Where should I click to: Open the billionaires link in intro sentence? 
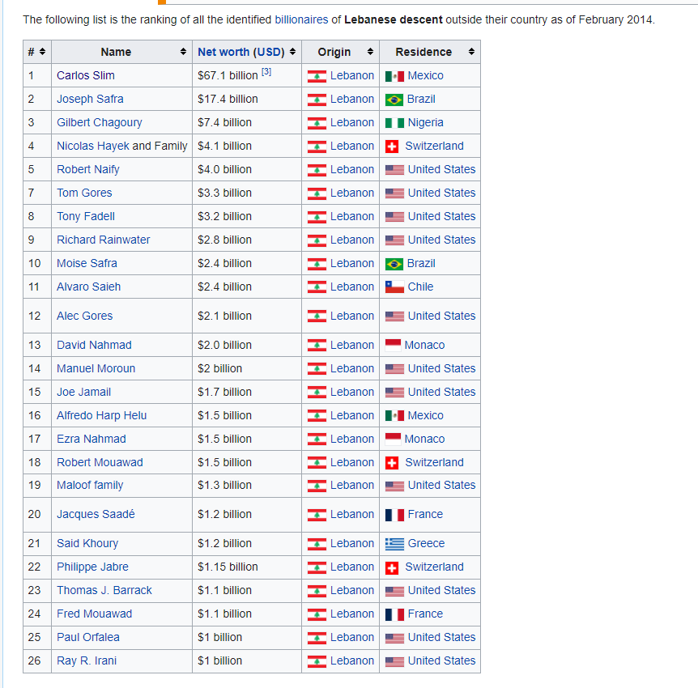[301, 19]
